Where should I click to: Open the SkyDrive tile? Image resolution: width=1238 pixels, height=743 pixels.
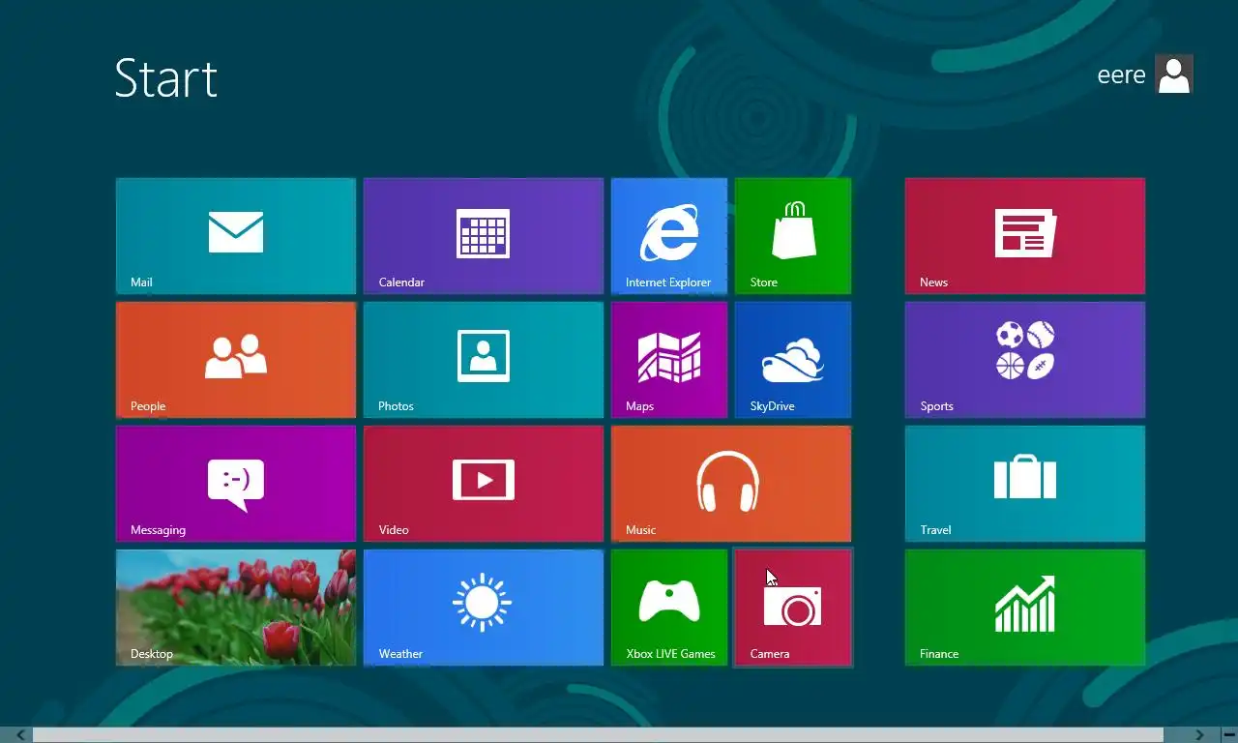[x=793, y=360]
